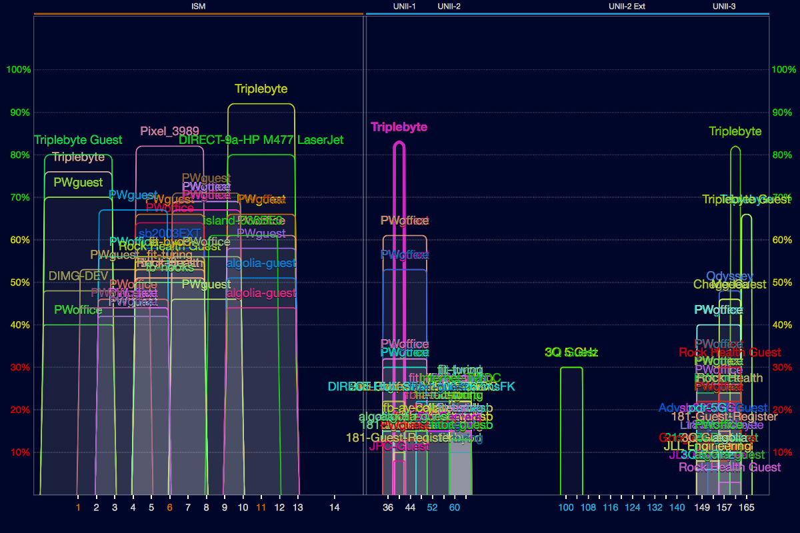Click channel 124 on the axis

pos(632,508)
